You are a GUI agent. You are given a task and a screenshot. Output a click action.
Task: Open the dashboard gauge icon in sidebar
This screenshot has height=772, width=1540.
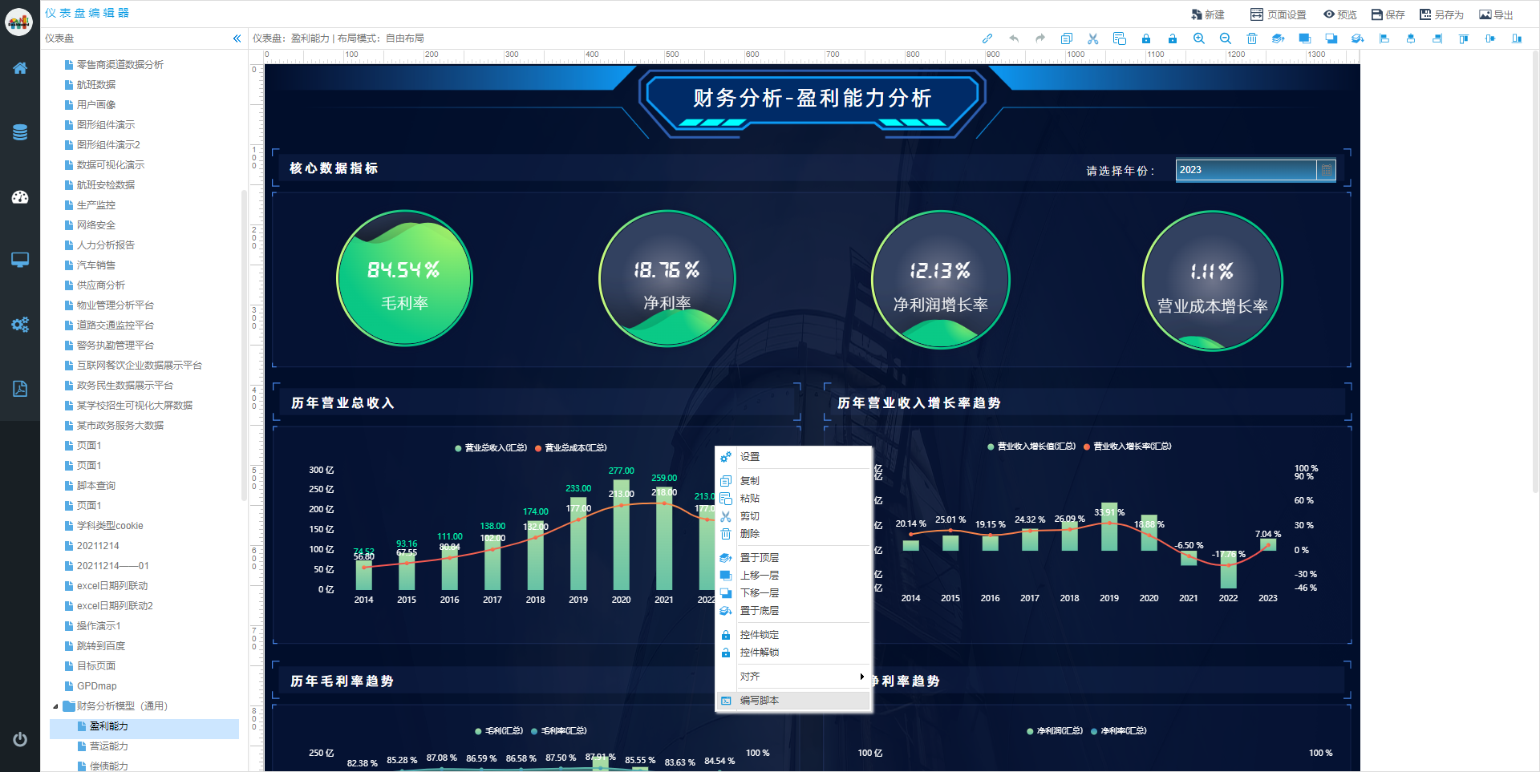[x=20, y=196]
